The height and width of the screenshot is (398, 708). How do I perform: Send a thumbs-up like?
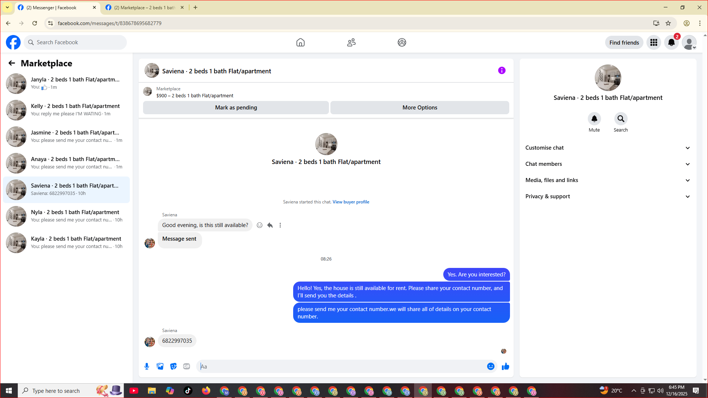pyautogui.click(x=506, y=366)
